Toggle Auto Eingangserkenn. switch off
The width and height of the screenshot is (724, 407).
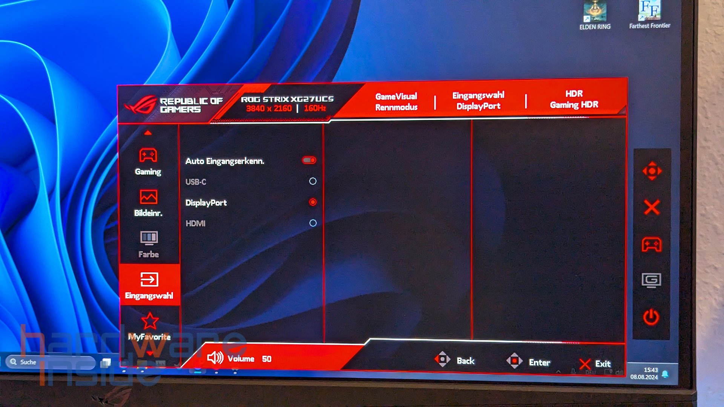[x=309, y=161]
